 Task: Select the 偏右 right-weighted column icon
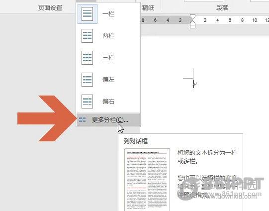coord(88,102)
